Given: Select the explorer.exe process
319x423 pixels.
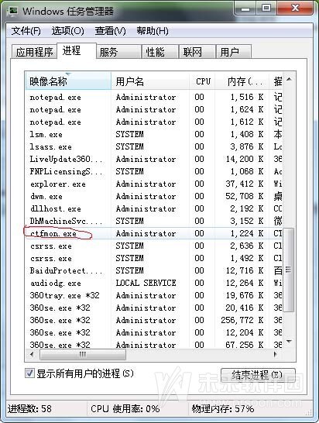Looking at the screenshot, I should click(154, 184).
